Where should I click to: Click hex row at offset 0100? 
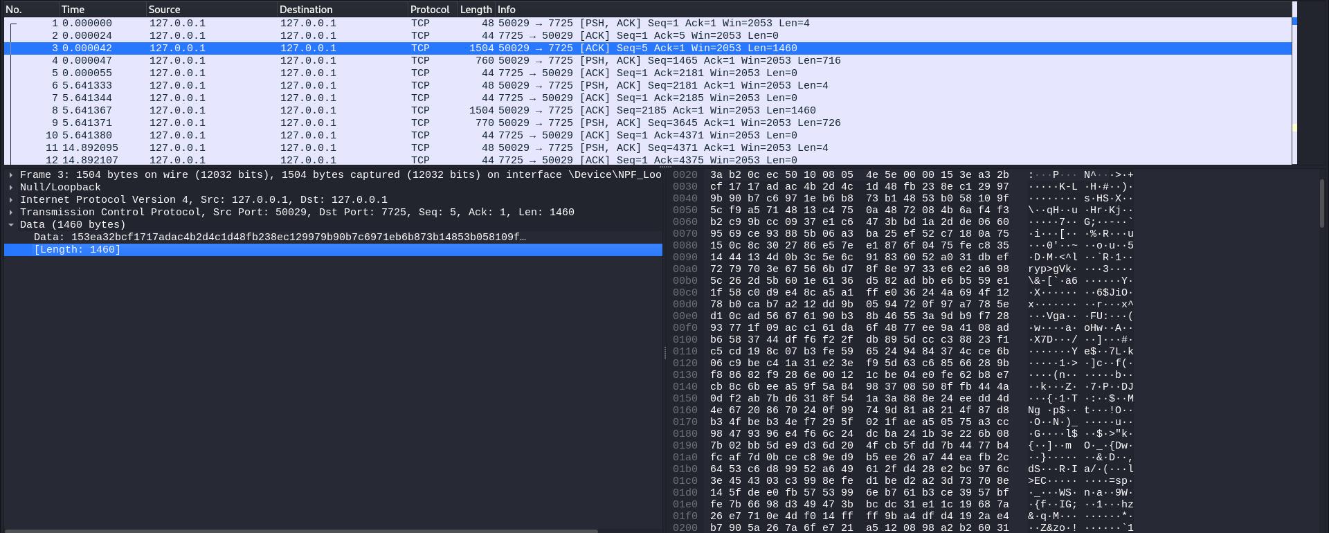coord(860,340)
